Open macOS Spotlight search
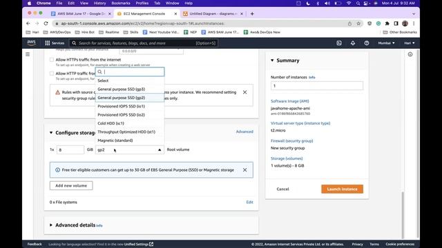This screenshot has height=248, width=442. tap(358, 3)
